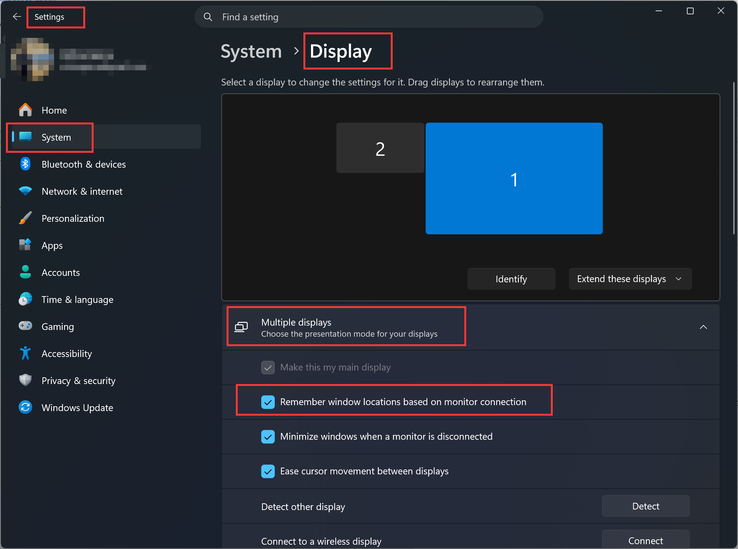The height and width of the screenshot is (549, 738).
Task: Open the Extend these displays dropdown
Action: coord(630,279)
